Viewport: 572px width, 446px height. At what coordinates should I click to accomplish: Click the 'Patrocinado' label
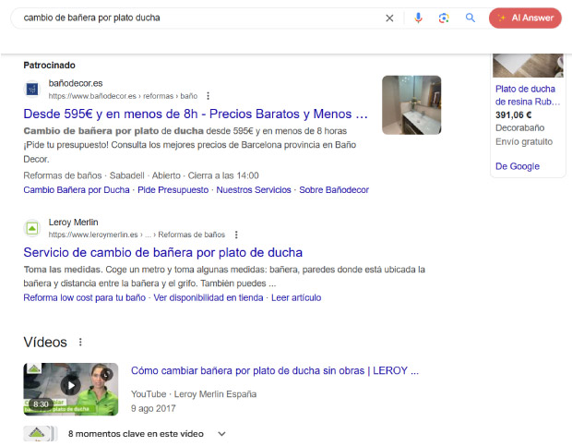(x=49, y=66)
